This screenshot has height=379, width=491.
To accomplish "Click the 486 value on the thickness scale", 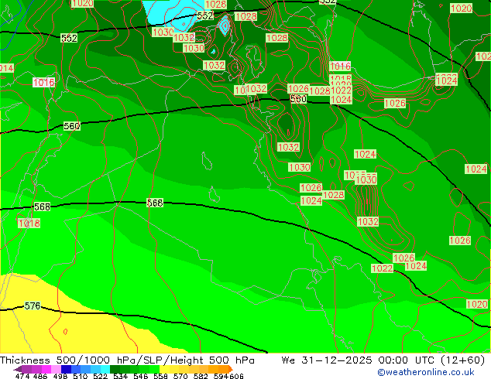I will tap(40, 376).
